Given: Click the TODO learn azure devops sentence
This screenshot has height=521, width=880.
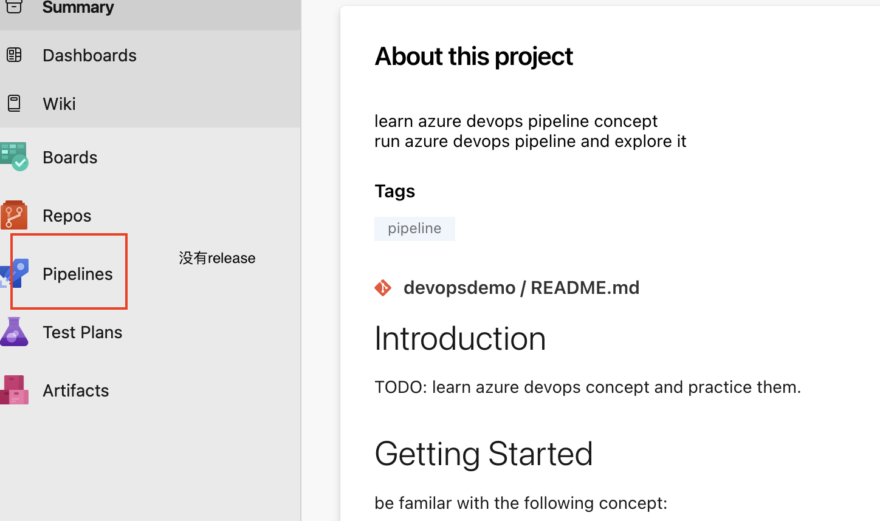Looking at the screenshot, I should pos(588,387).
